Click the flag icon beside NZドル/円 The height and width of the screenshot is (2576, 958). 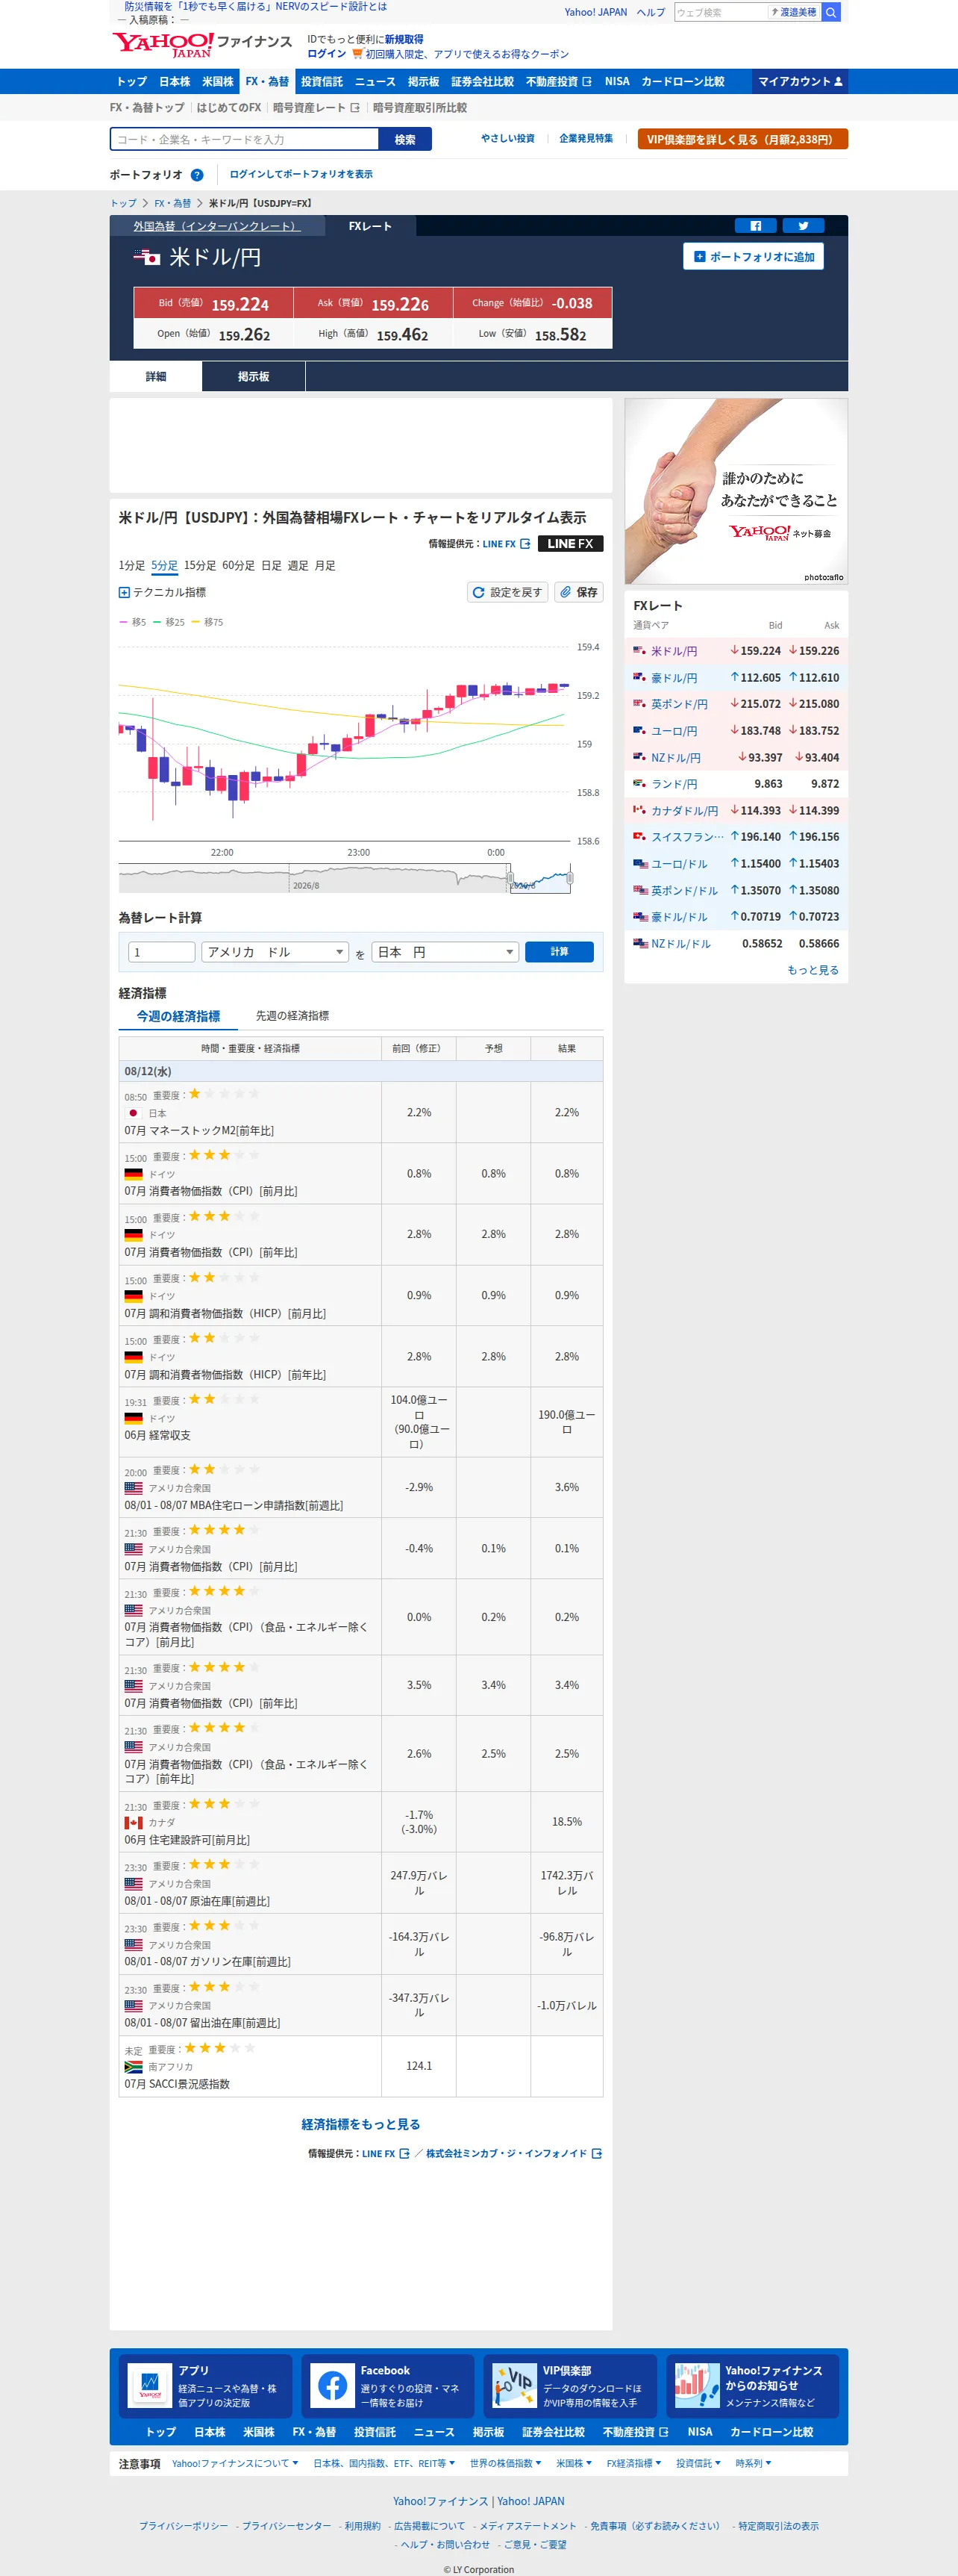tap(639, 758)
